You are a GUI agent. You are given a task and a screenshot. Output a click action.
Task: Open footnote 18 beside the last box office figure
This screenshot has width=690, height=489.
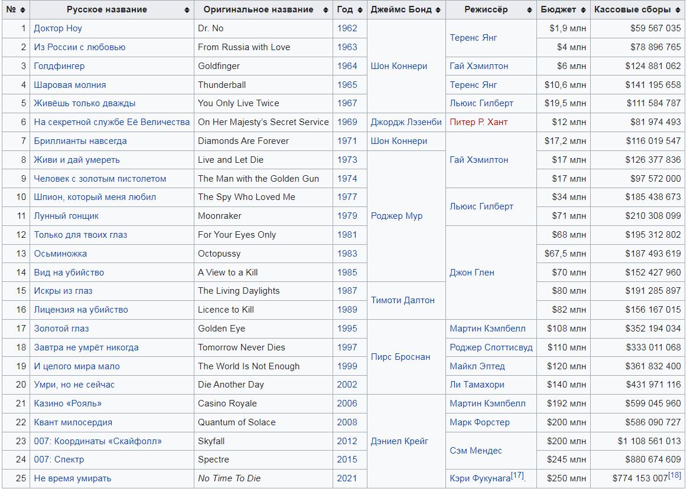(675, 475)
